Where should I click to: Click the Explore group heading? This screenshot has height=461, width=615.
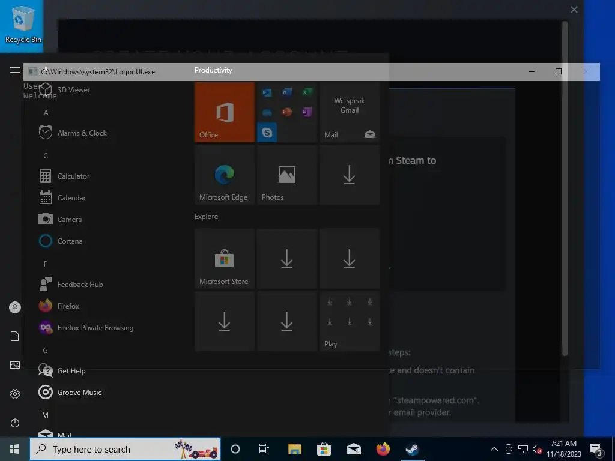point(207,216)
